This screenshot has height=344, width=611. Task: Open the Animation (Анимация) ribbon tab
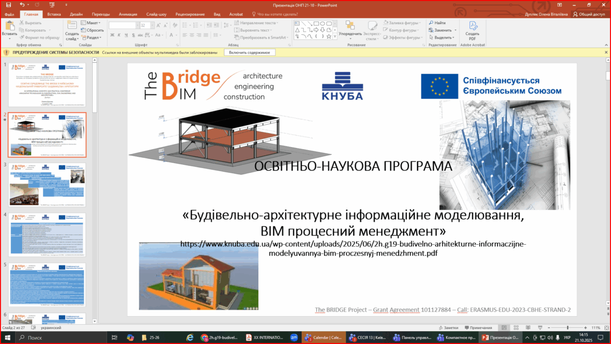coord(128,14)
